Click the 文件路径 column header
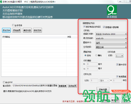Screen dimensions: 131x104 tap(34, 37)
